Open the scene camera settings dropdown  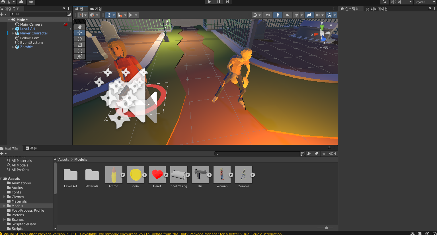point(320,15)
